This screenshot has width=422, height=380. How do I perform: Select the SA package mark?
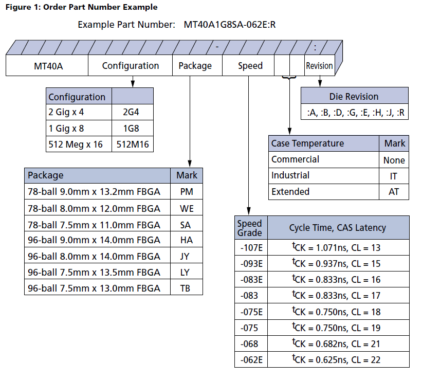coord(187,223)
